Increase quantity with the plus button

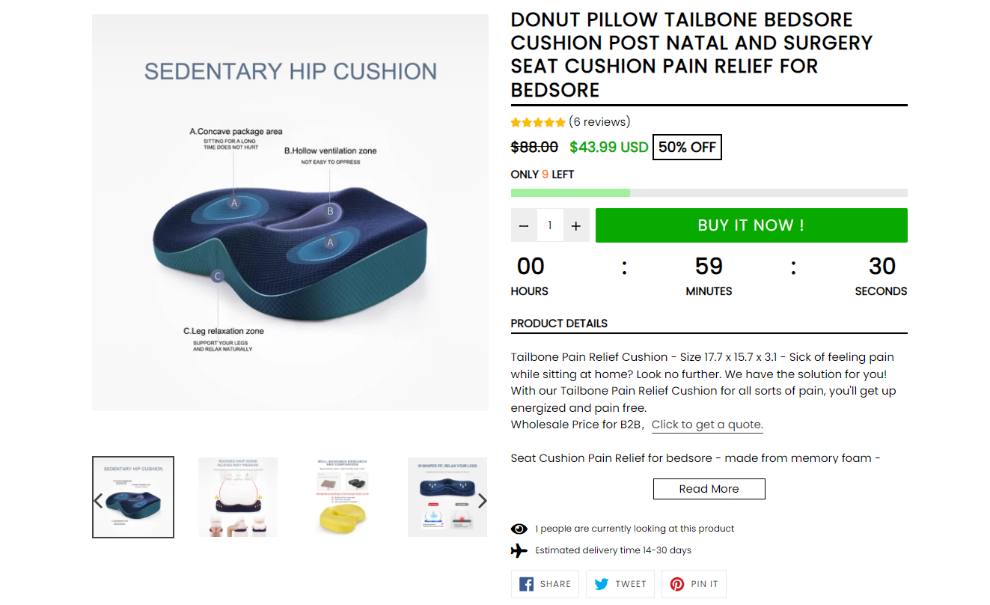point(575,225)
